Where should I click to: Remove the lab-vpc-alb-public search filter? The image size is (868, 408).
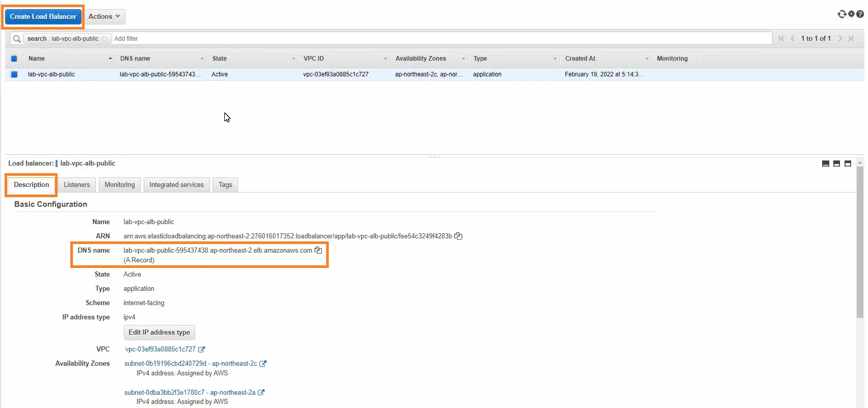104,39
